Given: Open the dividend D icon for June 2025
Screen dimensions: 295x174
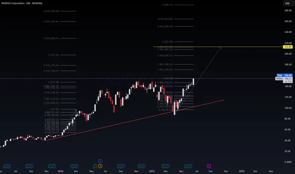Looking at the screenshot, I should coord(190,166).
